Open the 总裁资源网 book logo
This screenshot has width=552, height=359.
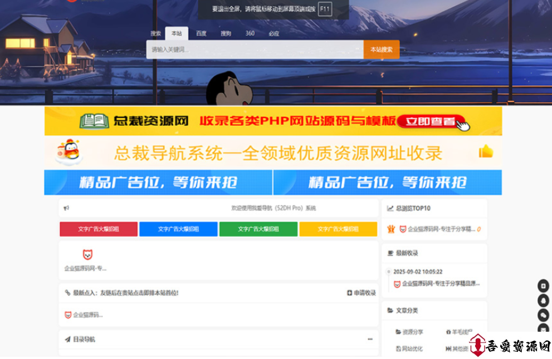coord(94,121)
